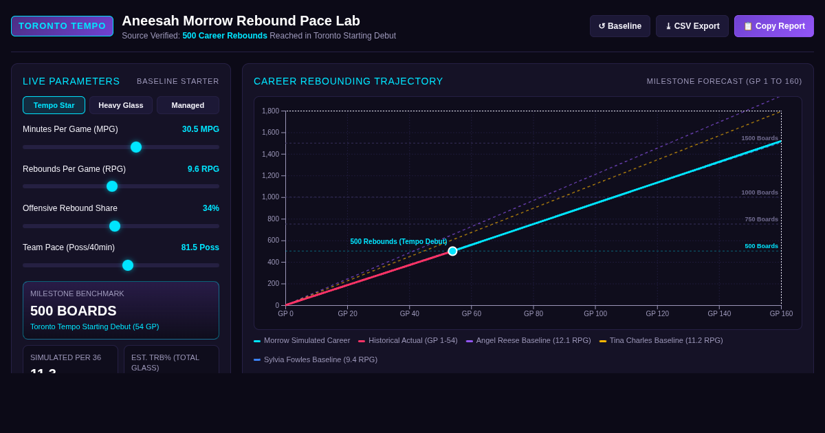825x433 pixels.
Task: Click the 1500 Boards chart label
Action: click(760, 138)
